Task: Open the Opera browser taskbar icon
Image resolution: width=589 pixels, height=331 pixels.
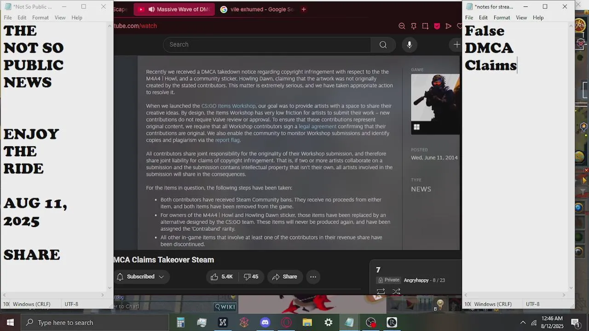Action: [286, 323]
